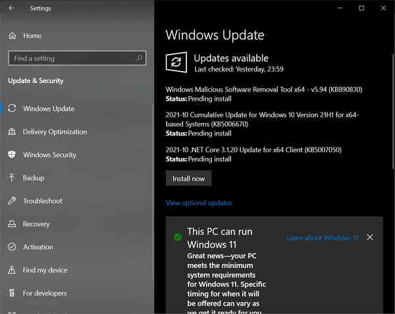This screenshot has height=314, width=395.
Task: Select Delivery Optimization from sidebar
Action: [x=55, y=132]
